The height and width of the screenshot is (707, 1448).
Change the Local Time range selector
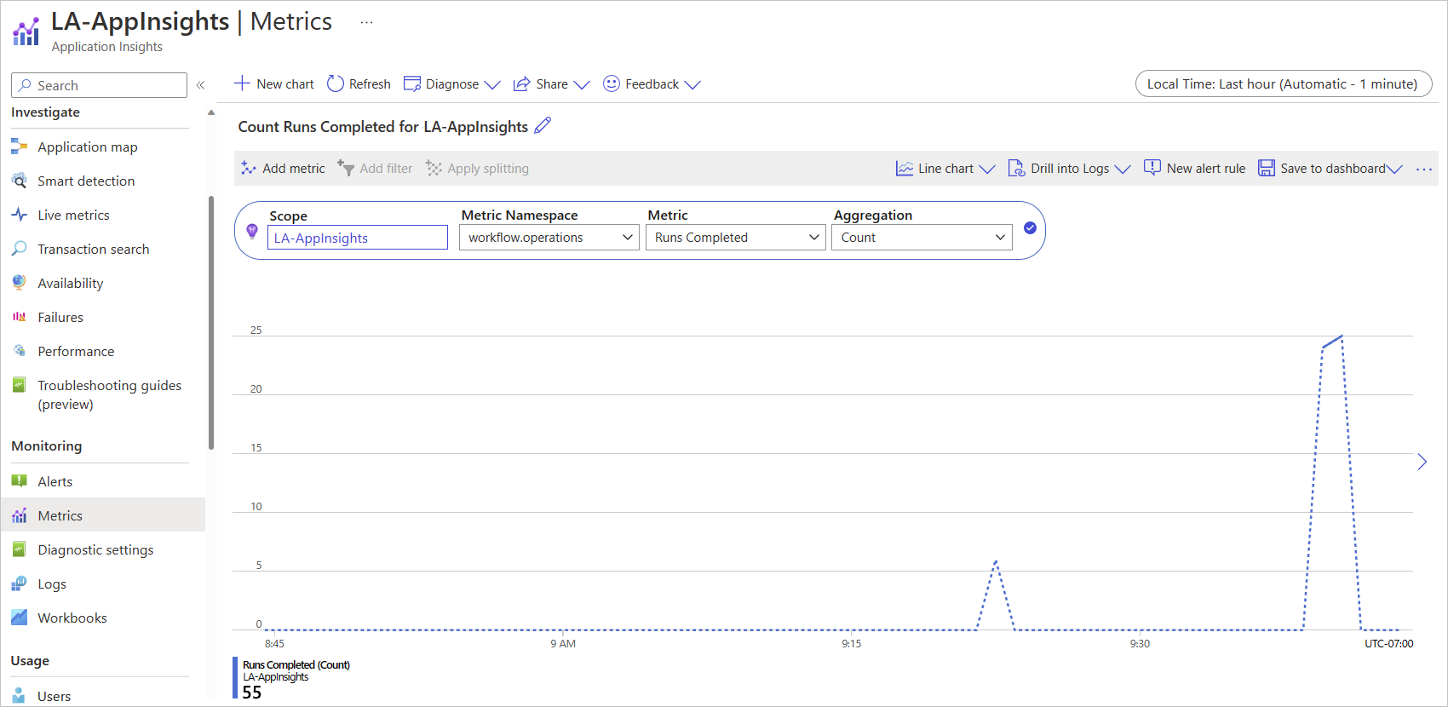(x=1283, y=84)
